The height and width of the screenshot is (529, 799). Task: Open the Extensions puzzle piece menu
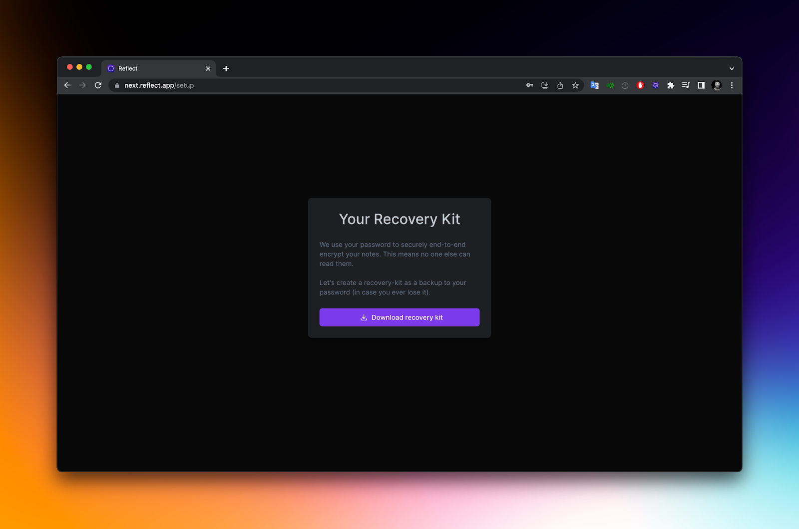[x=671, y=85]
